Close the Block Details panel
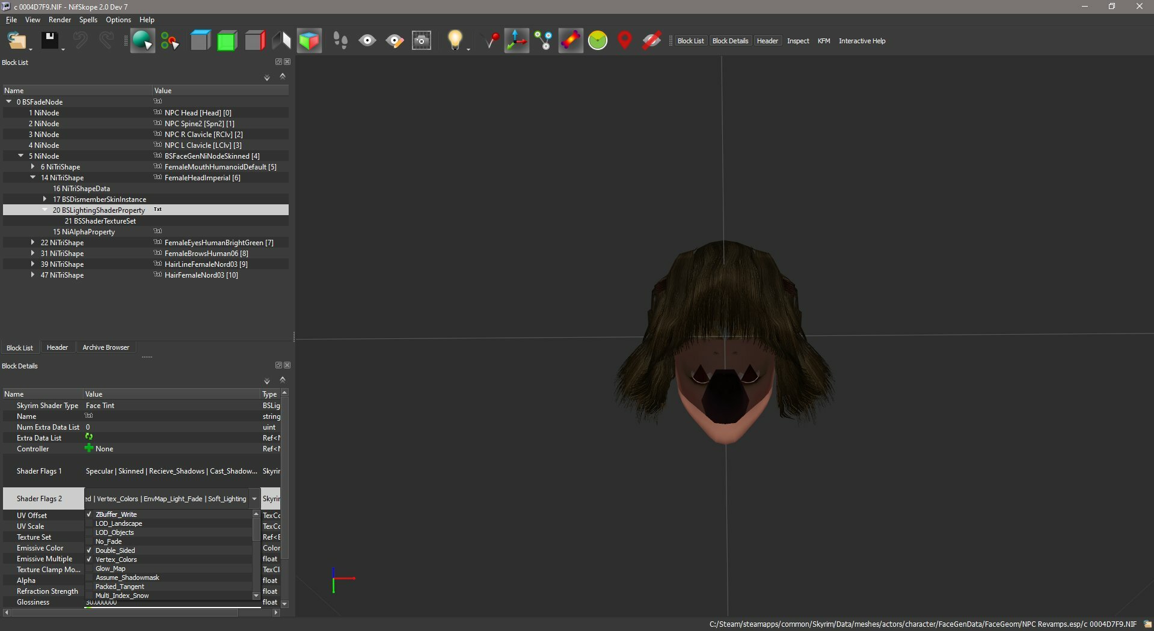The height and width of the screenshot is (631, 1154). tap(287, 365)
